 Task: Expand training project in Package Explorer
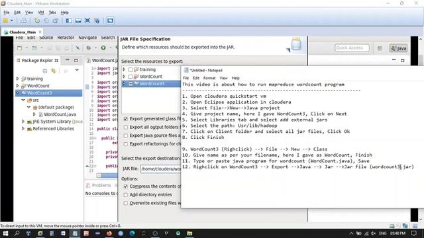pyautogui.click(x=18, y=79)
